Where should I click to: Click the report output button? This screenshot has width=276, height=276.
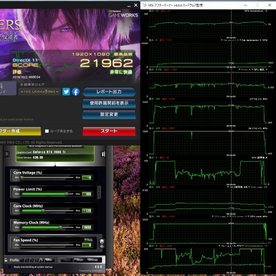(109, 92)
